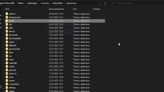Screen dimensions: 164x92
Task: Navigate to steamapps breadcrumb segment
Action: coord(32,3)
